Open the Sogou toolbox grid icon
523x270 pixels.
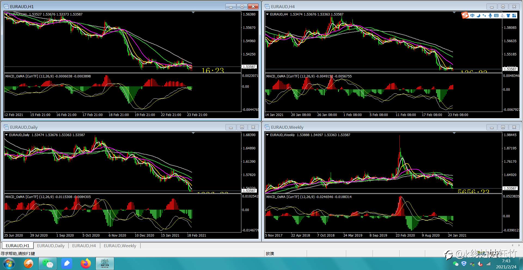pyautogui.click(x=514, y=15)
